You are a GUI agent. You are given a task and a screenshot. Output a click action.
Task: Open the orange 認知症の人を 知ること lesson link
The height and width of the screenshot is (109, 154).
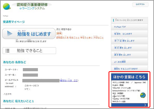pos(80,38)
